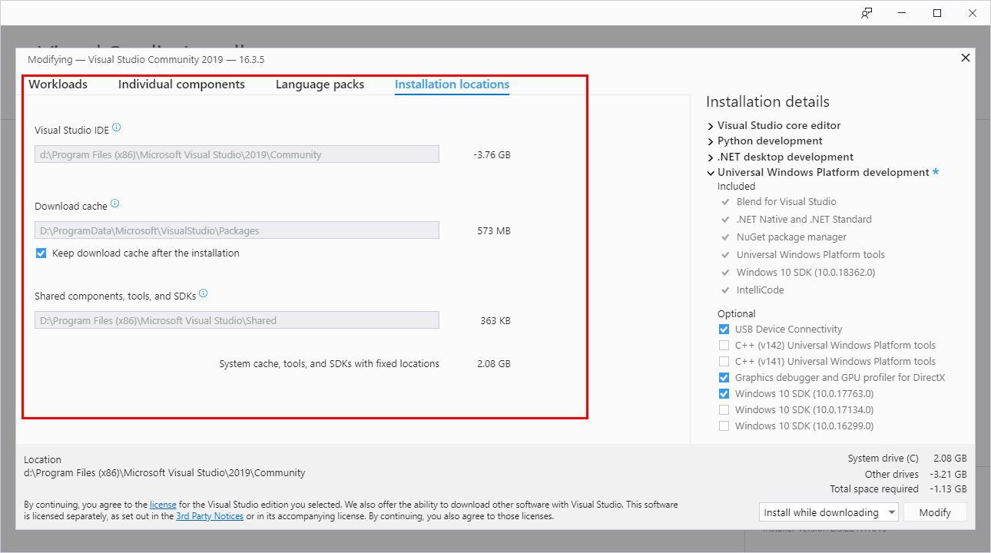Click the 573 MB size value

[493, 230]
